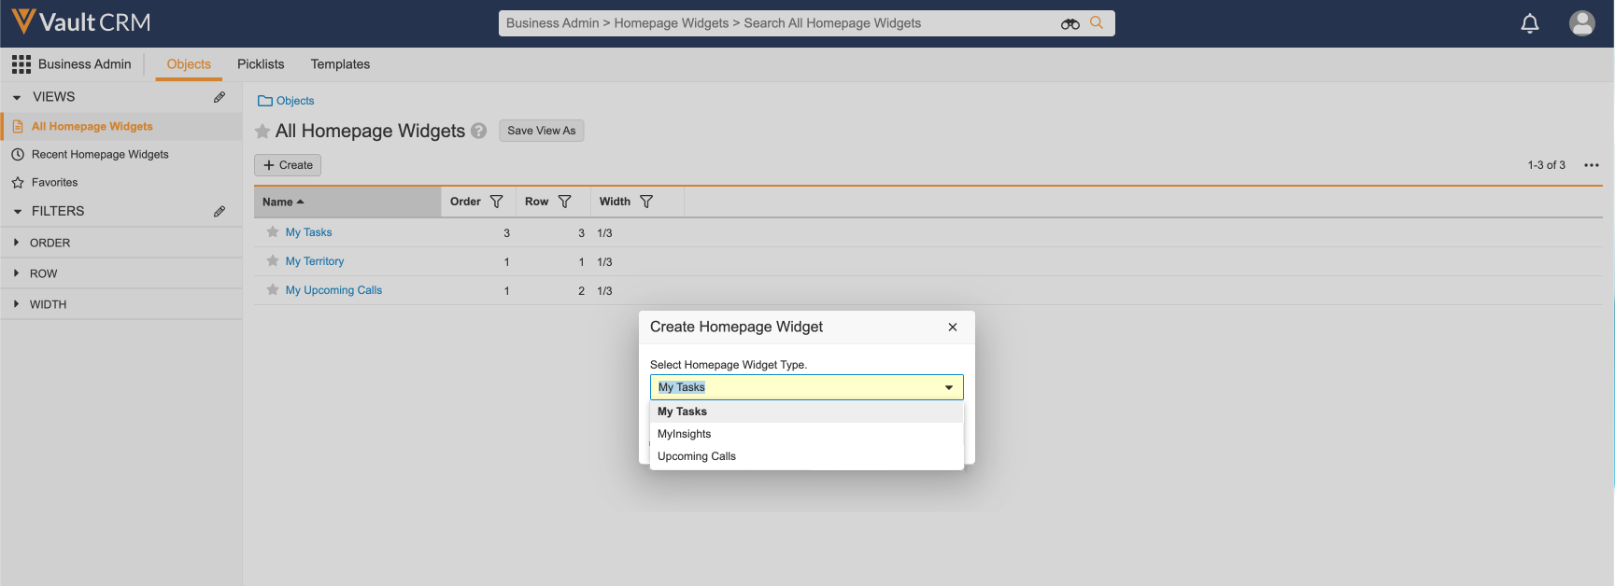This screenshot has height=586, width=1615.
Task: Click the notifications bell icon
Action: pyautogui.click(x=1530, y=23)
